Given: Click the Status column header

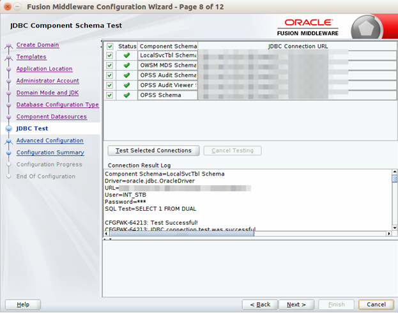Looking at the screenshot, I should 127,46.
